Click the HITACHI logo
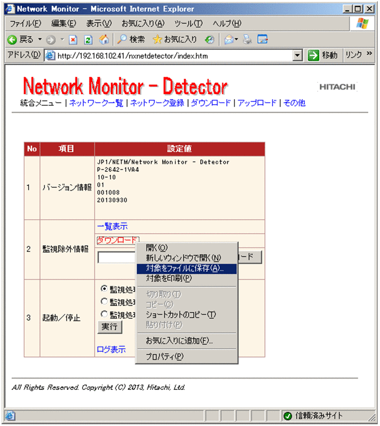The image size is (380, 426). click(337, 87)
